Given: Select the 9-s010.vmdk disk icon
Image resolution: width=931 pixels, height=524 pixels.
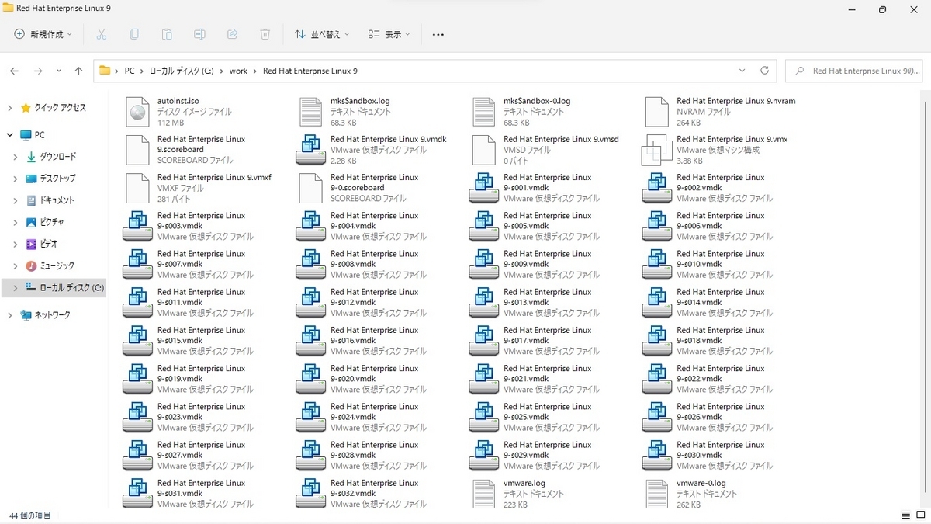Looking at the screenshot, I should point(656,264).
